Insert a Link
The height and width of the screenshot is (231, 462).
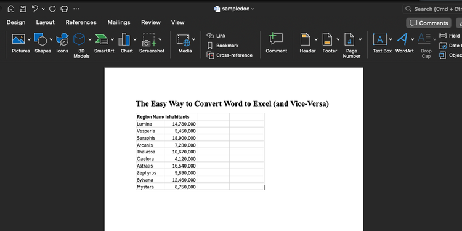coord(216,36)
